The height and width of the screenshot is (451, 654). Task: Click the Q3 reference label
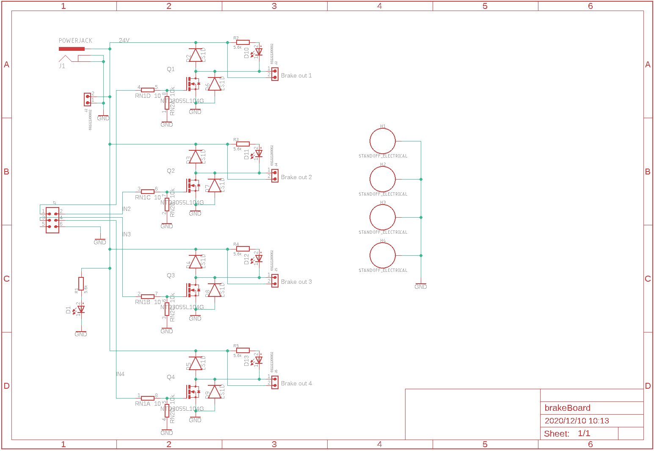[171, 275]
